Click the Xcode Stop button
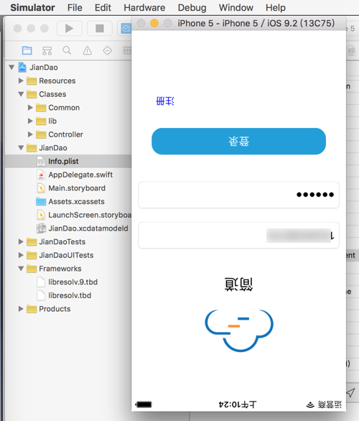The image size is (359, 421). 100,28
